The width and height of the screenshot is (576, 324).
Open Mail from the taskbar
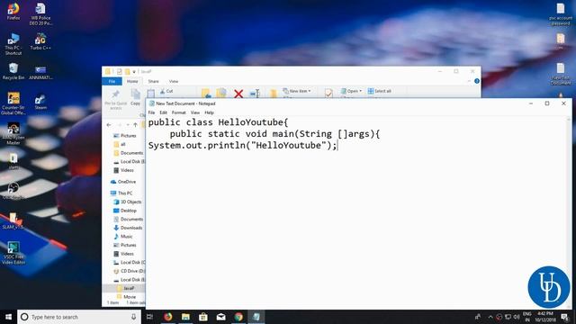click(220, 317)
